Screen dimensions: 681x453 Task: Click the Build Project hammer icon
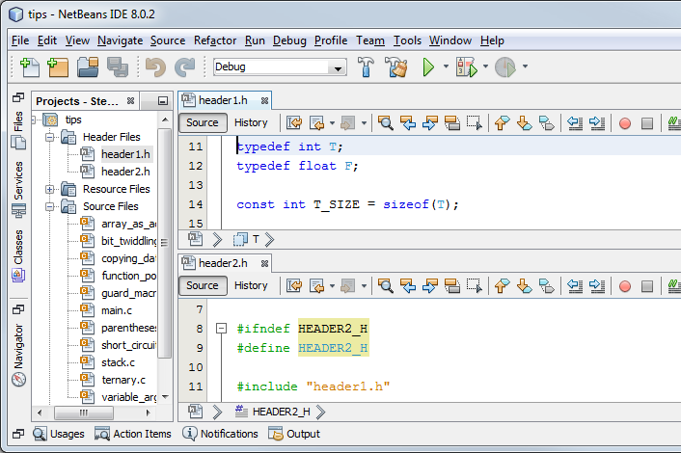[366, 67]
